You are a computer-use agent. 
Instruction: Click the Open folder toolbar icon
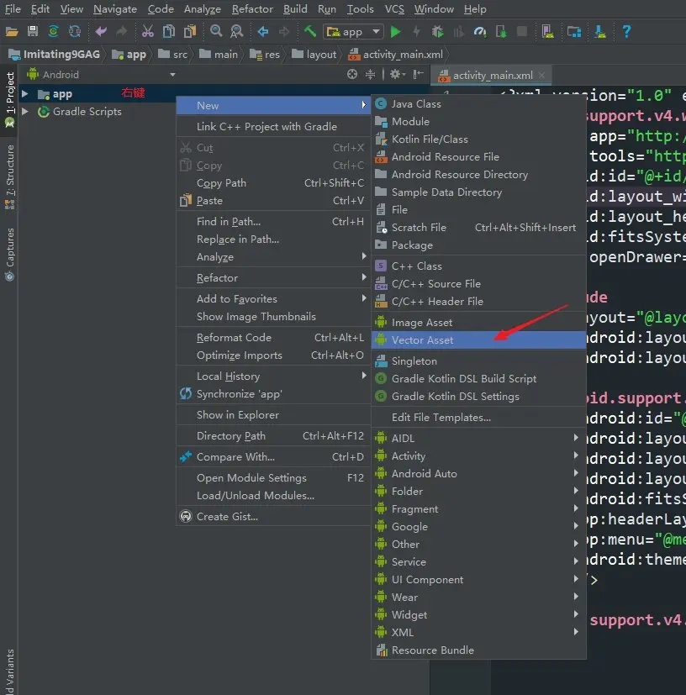[x=12, y=31]
